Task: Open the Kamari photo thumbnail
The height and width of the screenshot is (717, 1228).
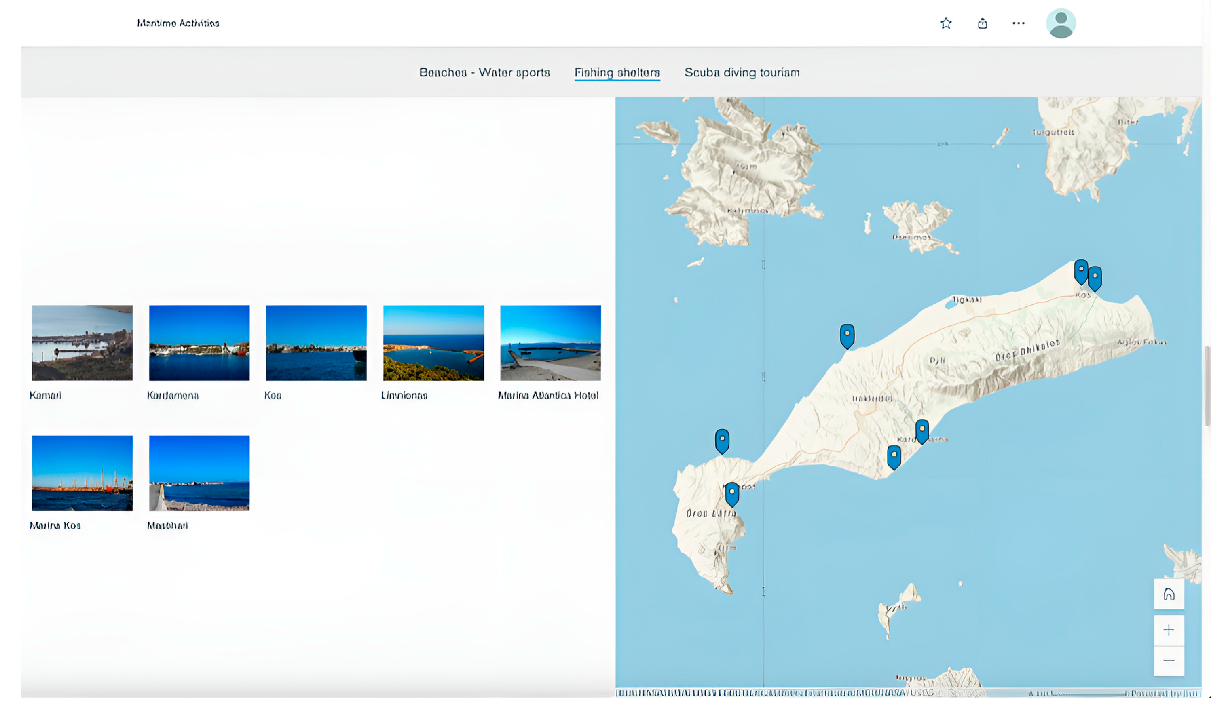Action: point(82,342)
